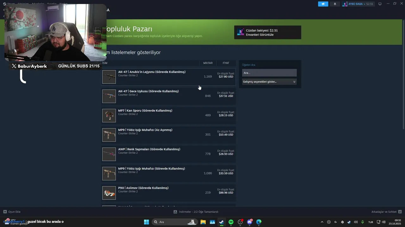
Task: Click AWP Renk Sapmaları weapon thumbnail
Action: pyautogui.click(x=109, y=154)
